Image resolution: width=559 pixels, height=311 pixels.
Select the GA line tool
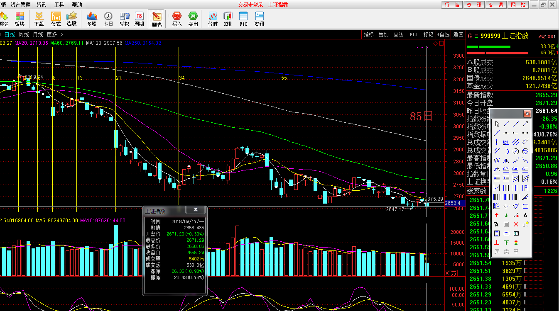coord(516,169)
